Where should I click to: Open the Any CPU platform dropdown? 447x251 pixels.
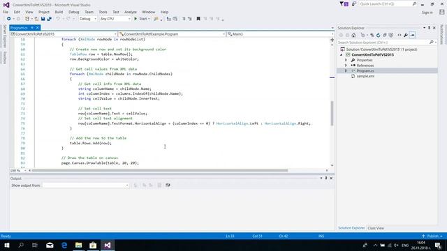[x=115, y=19]
